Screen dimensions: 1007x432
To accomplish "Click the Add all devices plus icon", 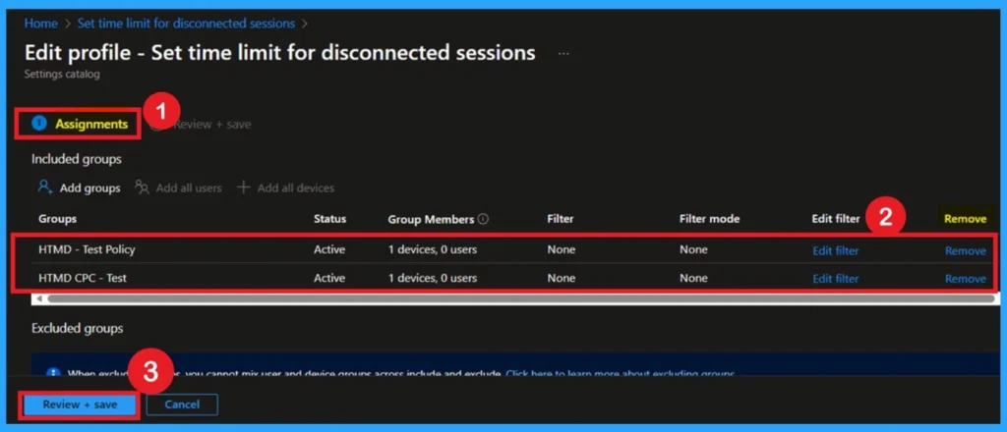I will (x=243, y=188).
